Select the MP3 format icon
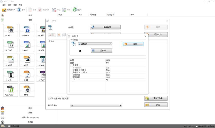215x128 pixels. point(11,30)
